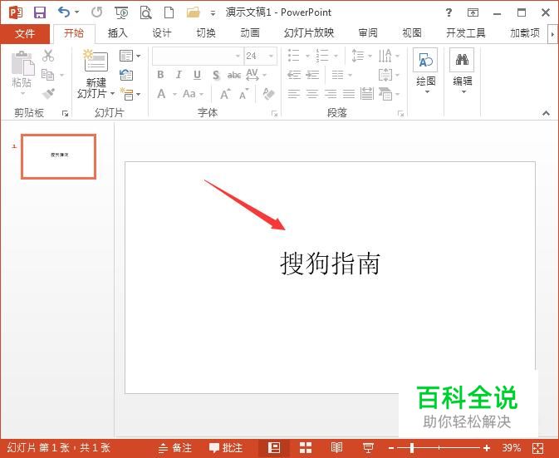Cut selection with the scissors icon

(x=48, y=56)
